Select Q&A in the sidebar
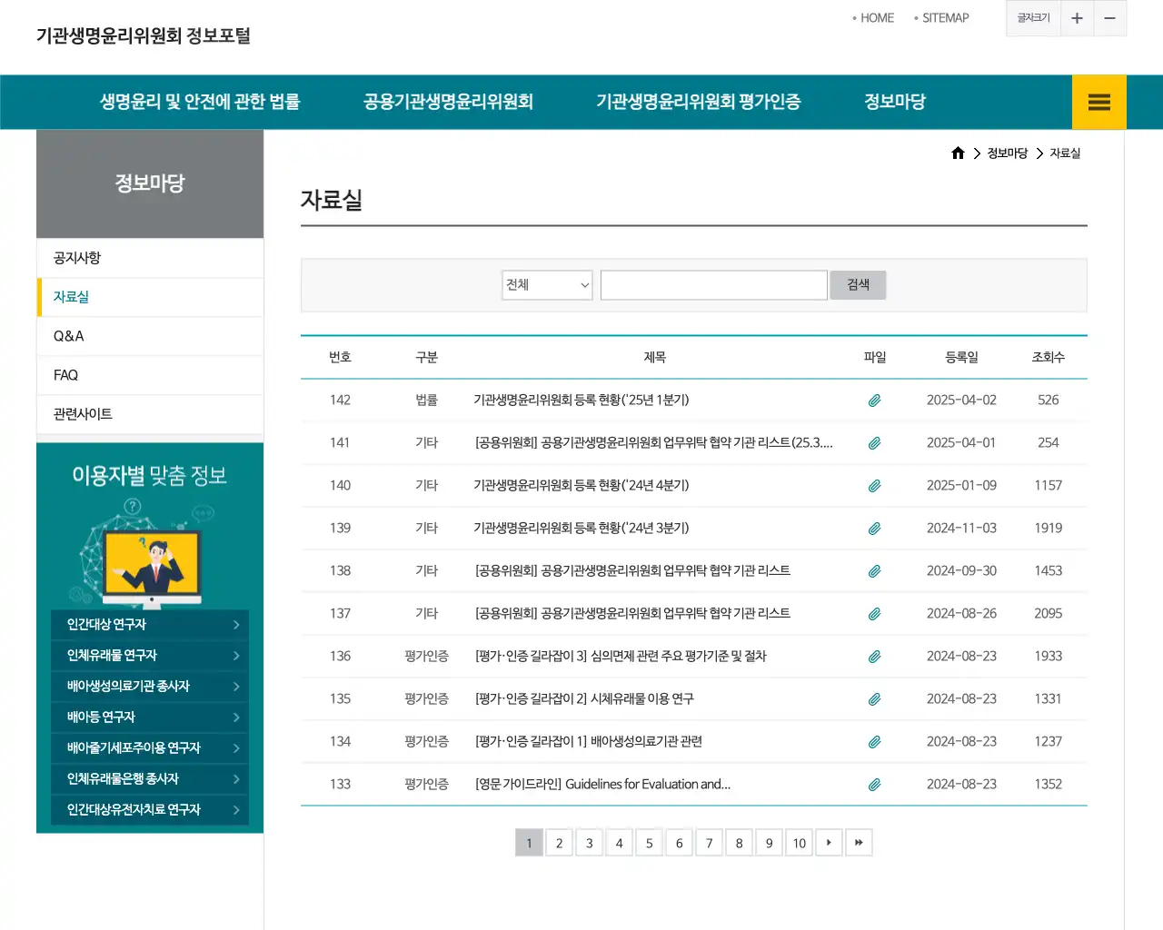The image size is (1163, 930). point(150,336)
